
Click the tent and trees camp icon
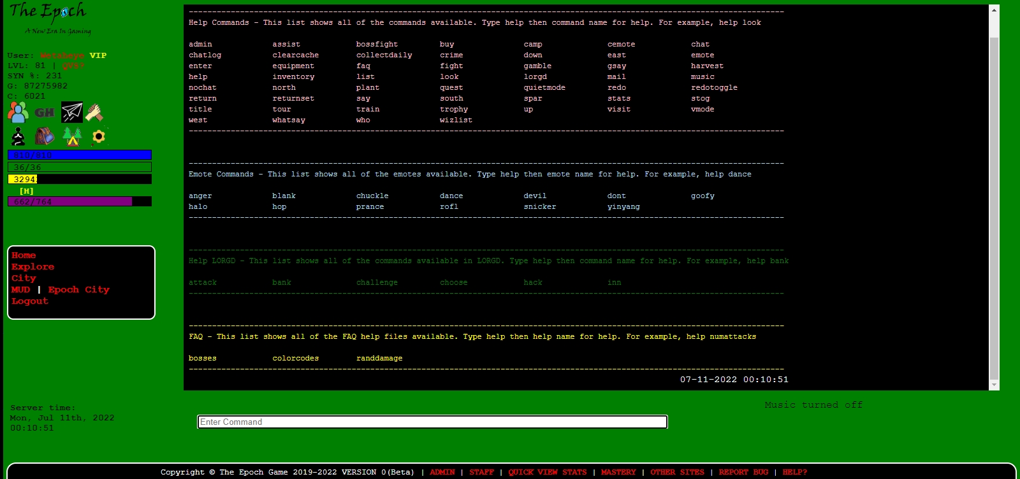pyautogui.click(x=72, y=136)
